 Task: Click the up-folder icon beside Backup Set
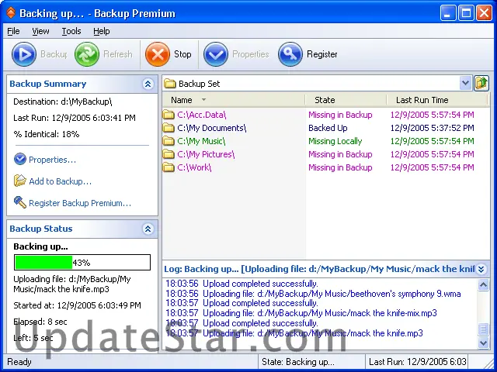click(481, 84)
